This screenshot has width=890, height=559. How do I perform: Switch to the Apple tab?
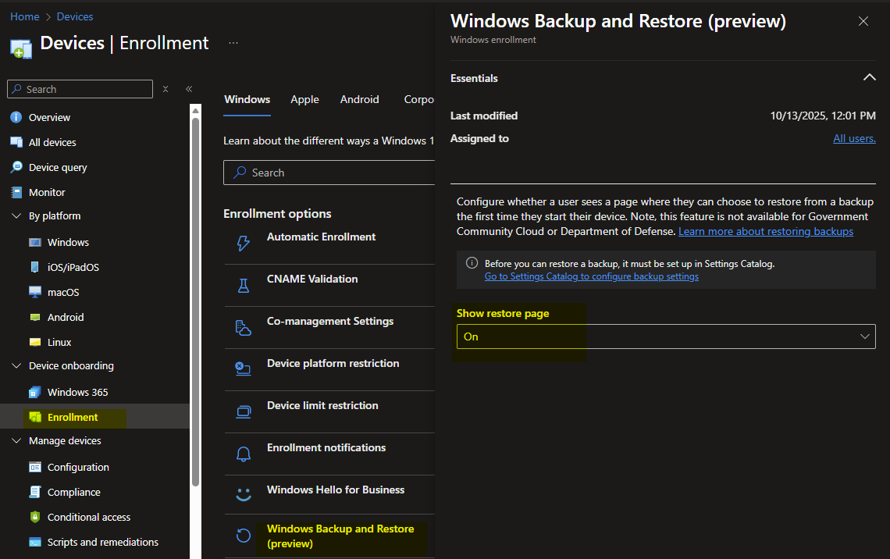point(304,99)
